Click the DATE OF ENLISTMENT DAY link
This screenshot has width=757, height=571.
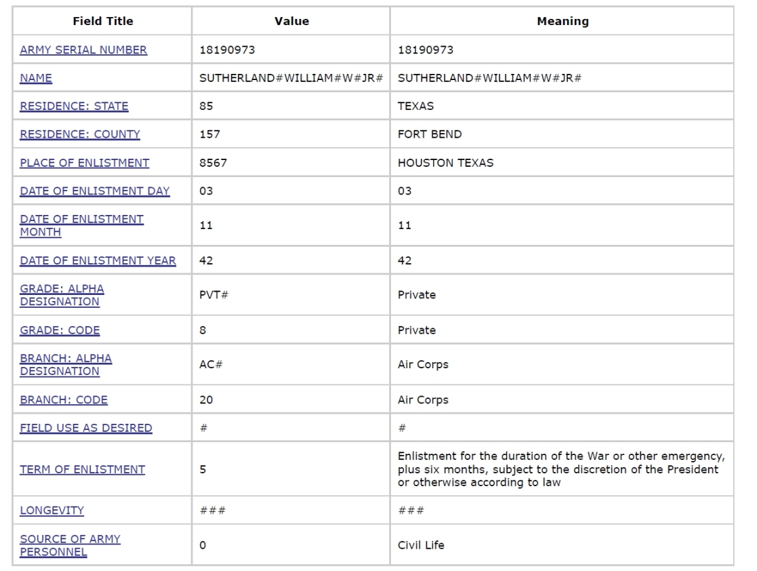[x=95, y=191]
